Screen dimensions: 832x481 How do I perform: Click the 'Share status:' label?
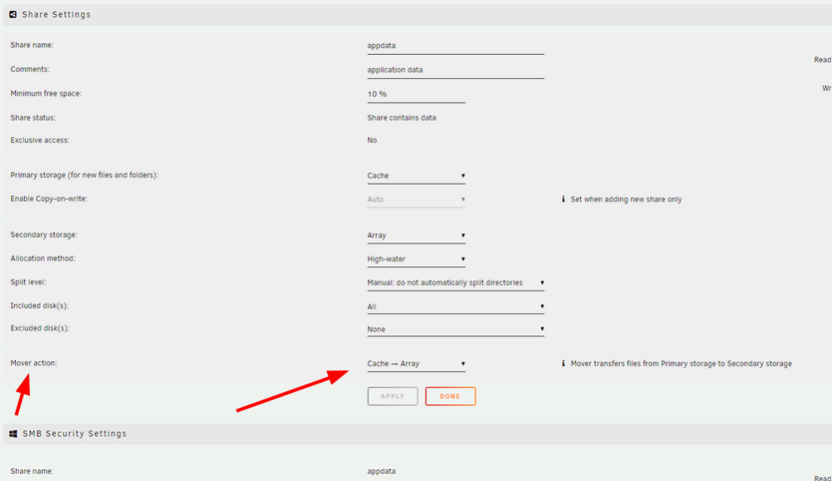point(33,118)
